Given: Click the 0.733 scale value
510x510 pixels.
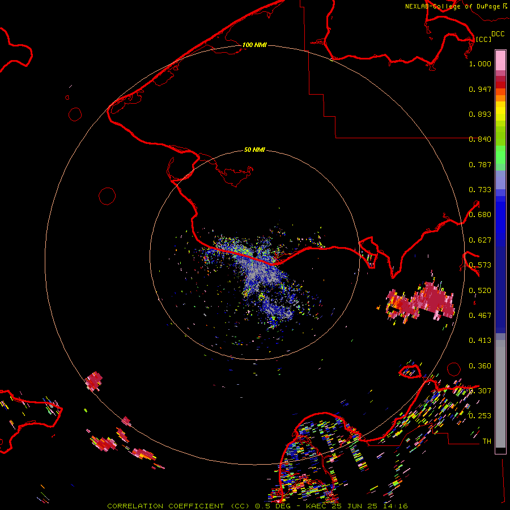Looking at the screenshot, I should (480, 190).
